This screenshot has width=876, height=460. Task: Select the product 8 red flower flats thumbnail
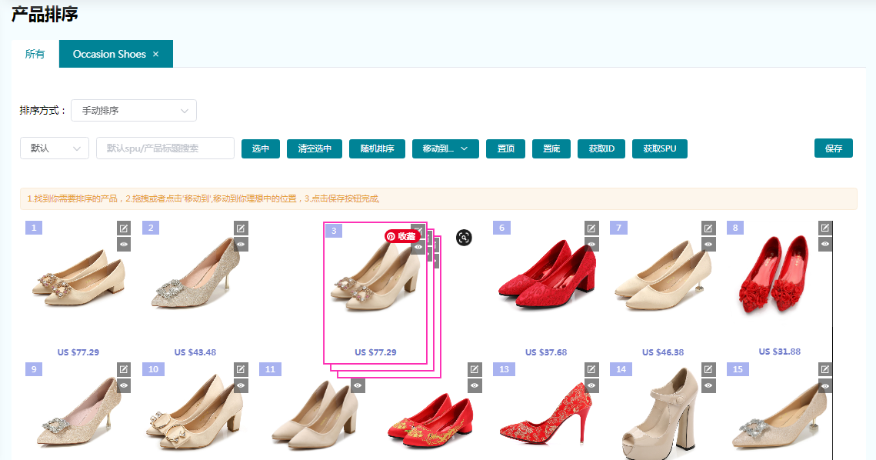(x=774, y=273)
